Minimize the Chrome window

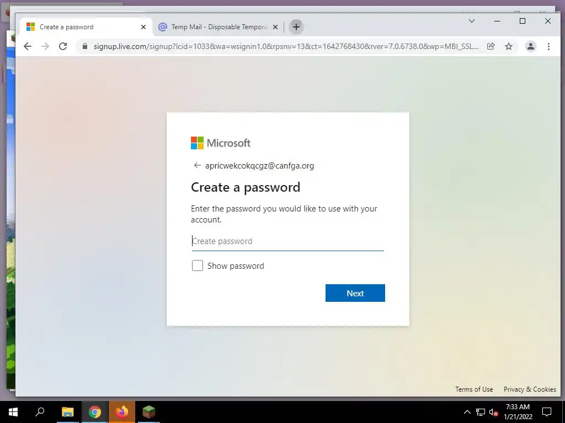[x=497, y=21]
